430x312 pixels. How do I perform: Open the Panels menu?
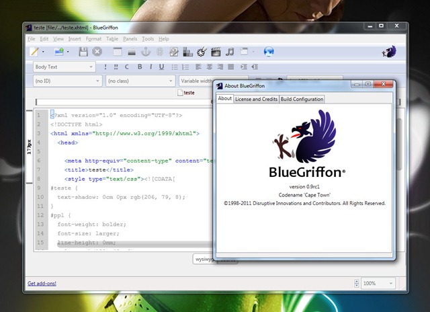130,39
